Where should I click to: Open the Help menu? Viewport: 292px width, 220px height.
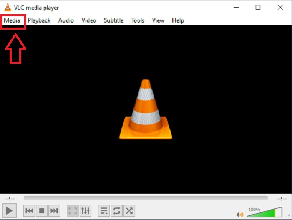coord(178,20)
